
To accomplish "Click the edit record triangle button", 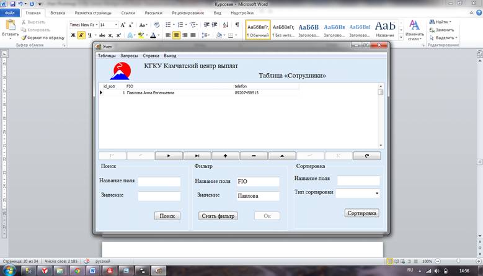I will click(282, 156).
